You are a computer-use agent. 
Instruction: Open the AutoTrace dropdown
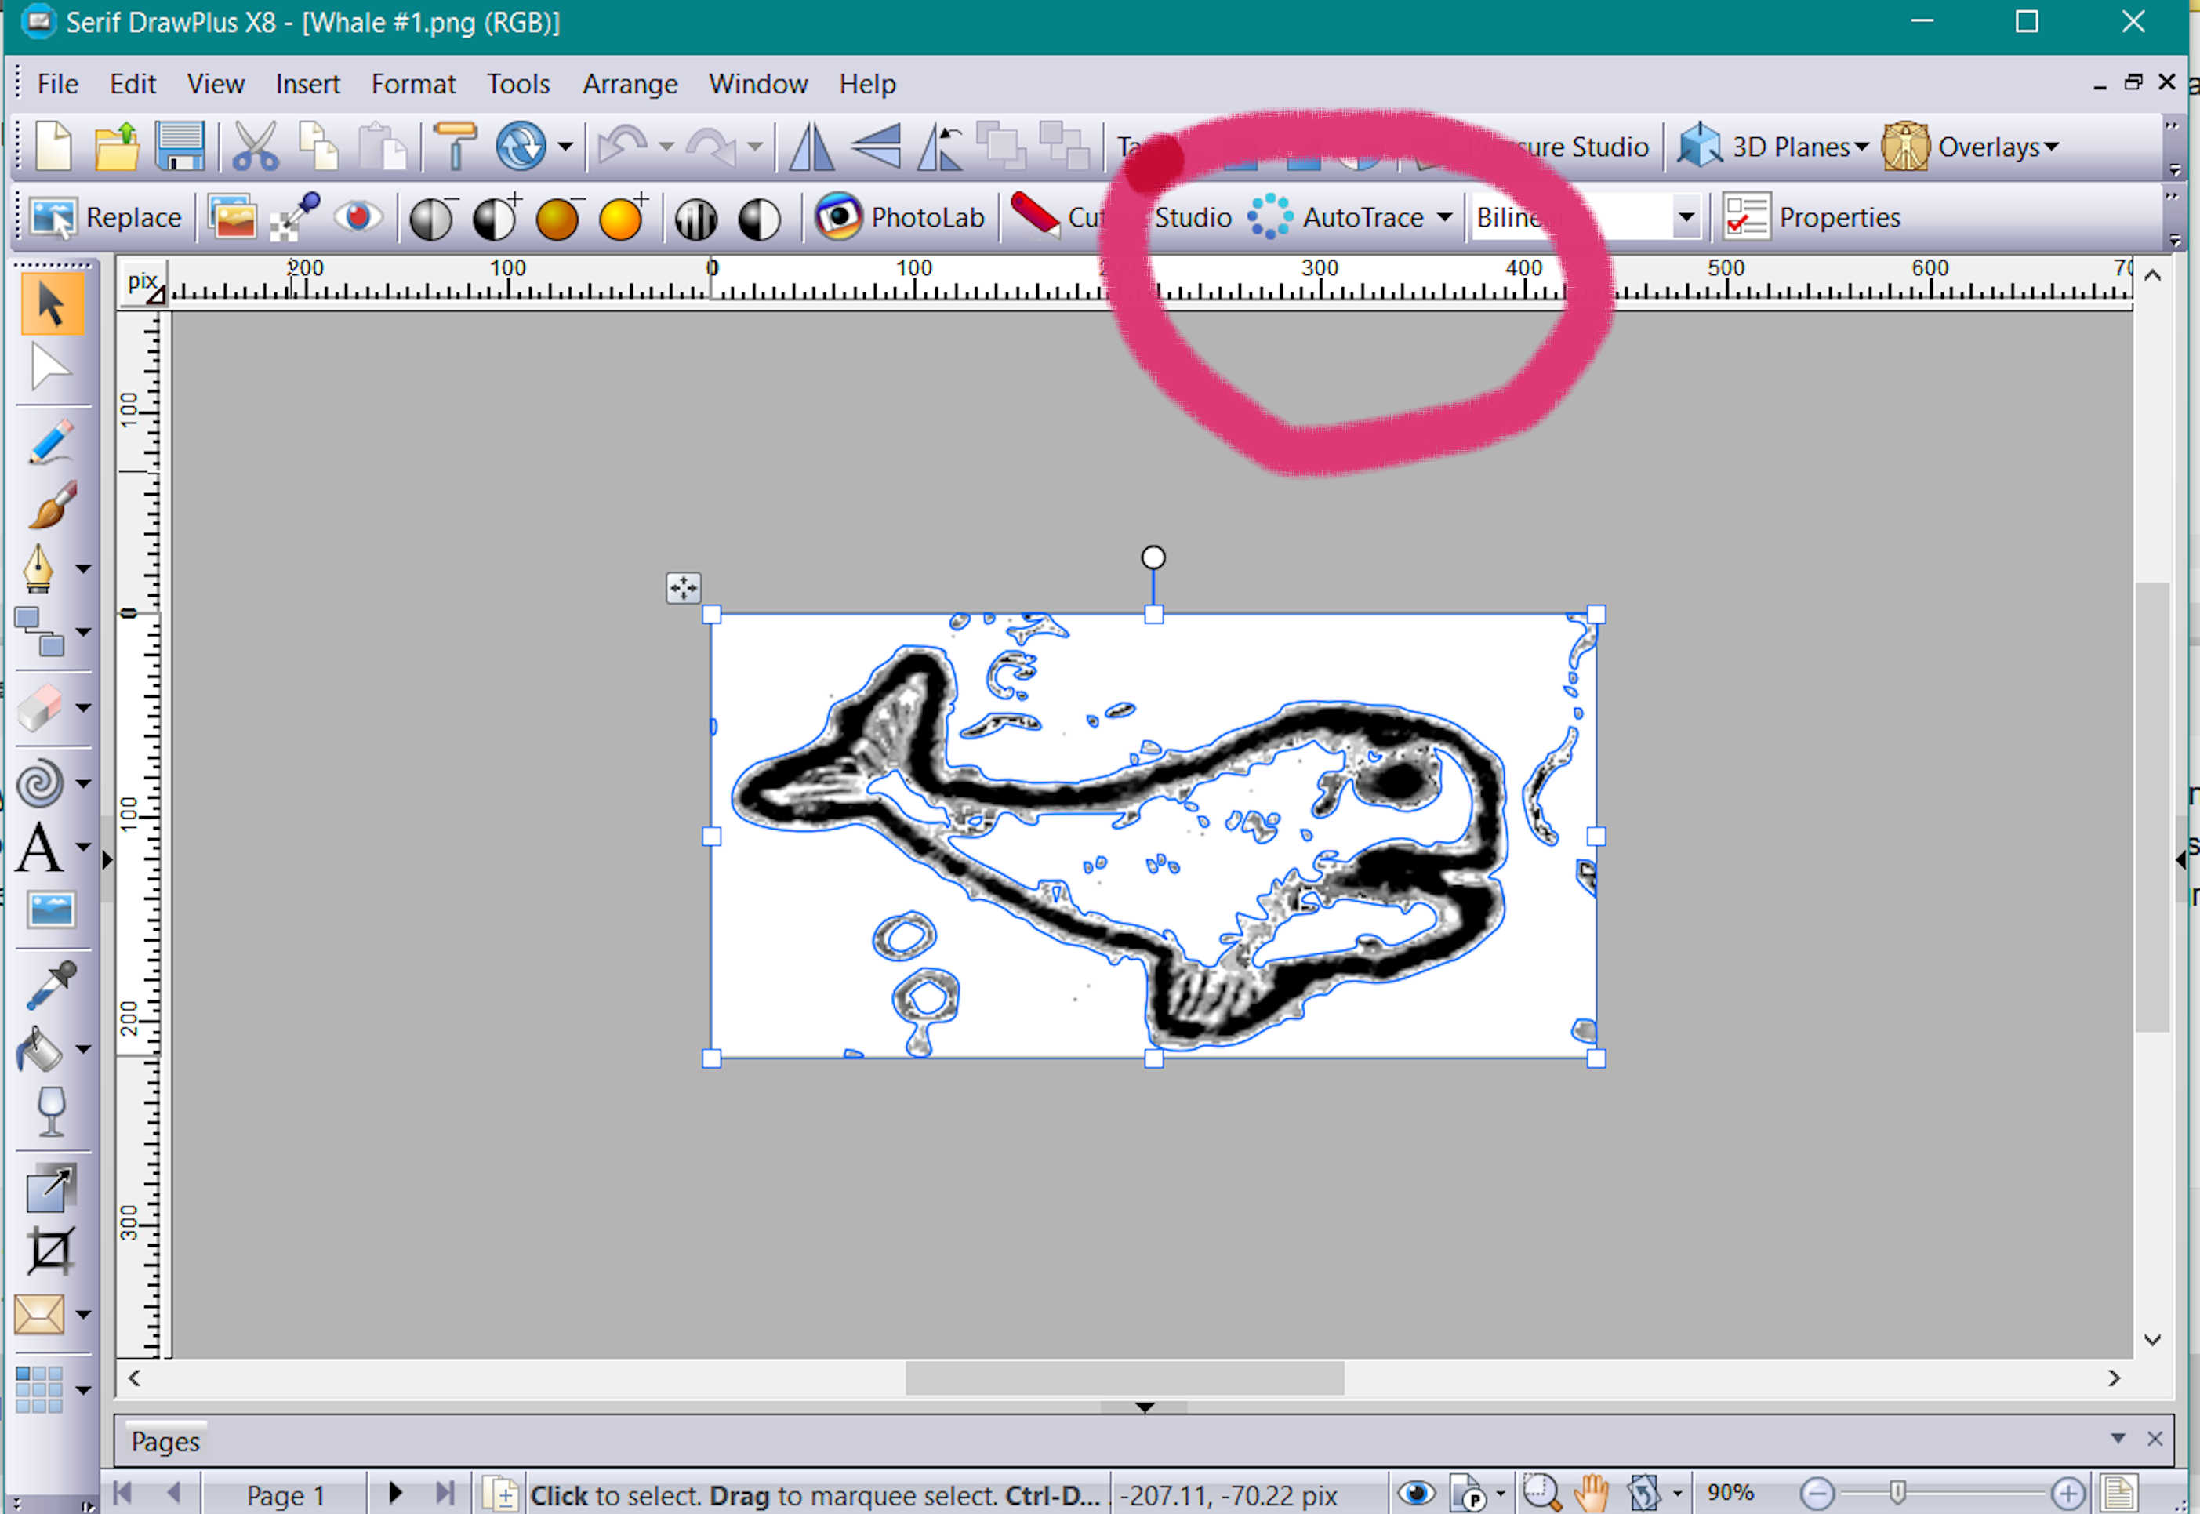[x=1446, y=216]
